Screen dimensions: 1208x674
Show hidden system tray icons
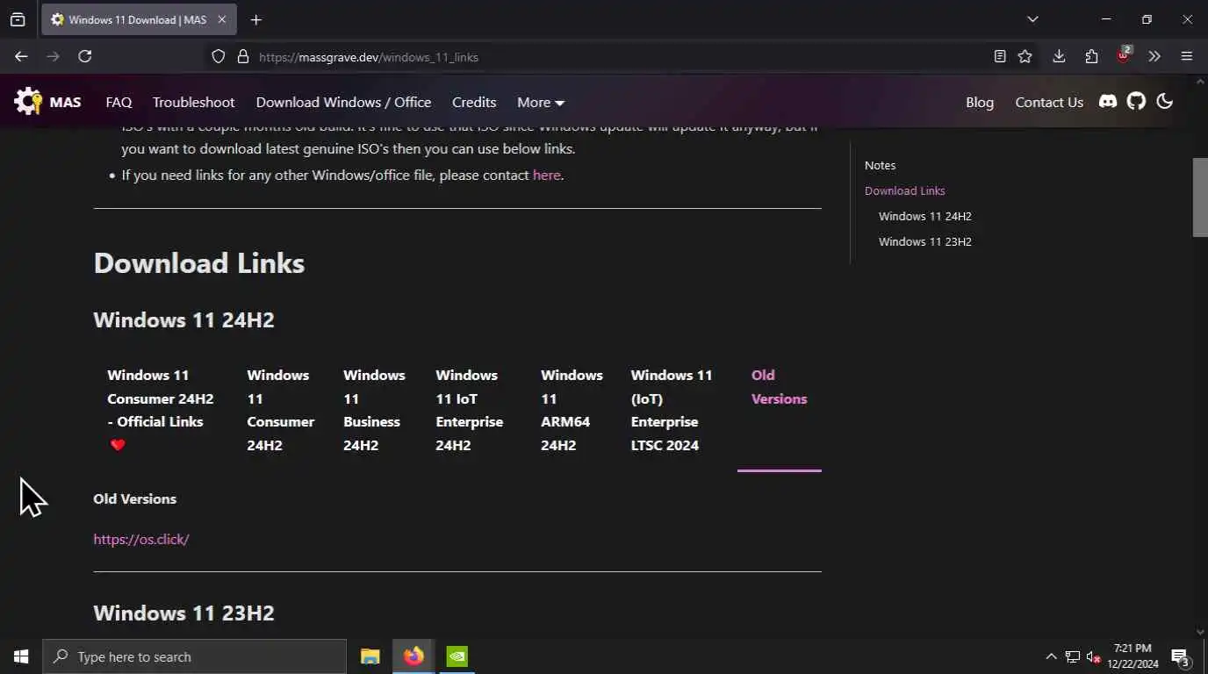1051,656
